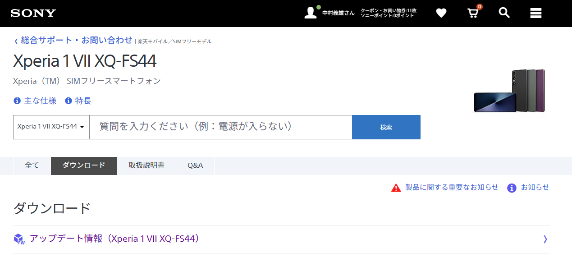572x276 pixels.
Task: Open the Xperia 1 VII XQ-FS44 model dropdown
Action: click(x=51, y=127)
